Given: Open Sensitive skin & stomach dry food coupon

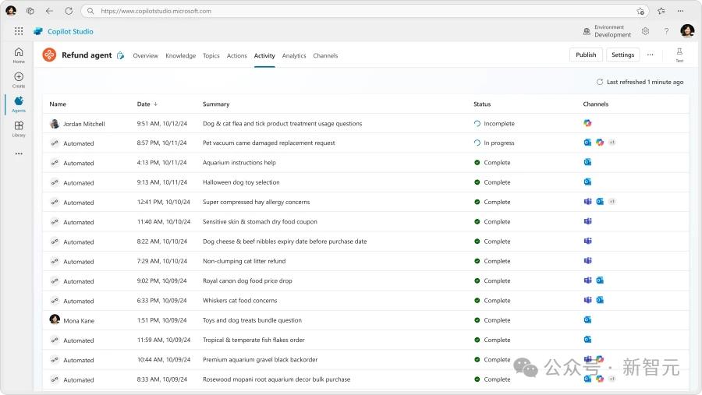Looking at the screenshot, I should 260,221.
